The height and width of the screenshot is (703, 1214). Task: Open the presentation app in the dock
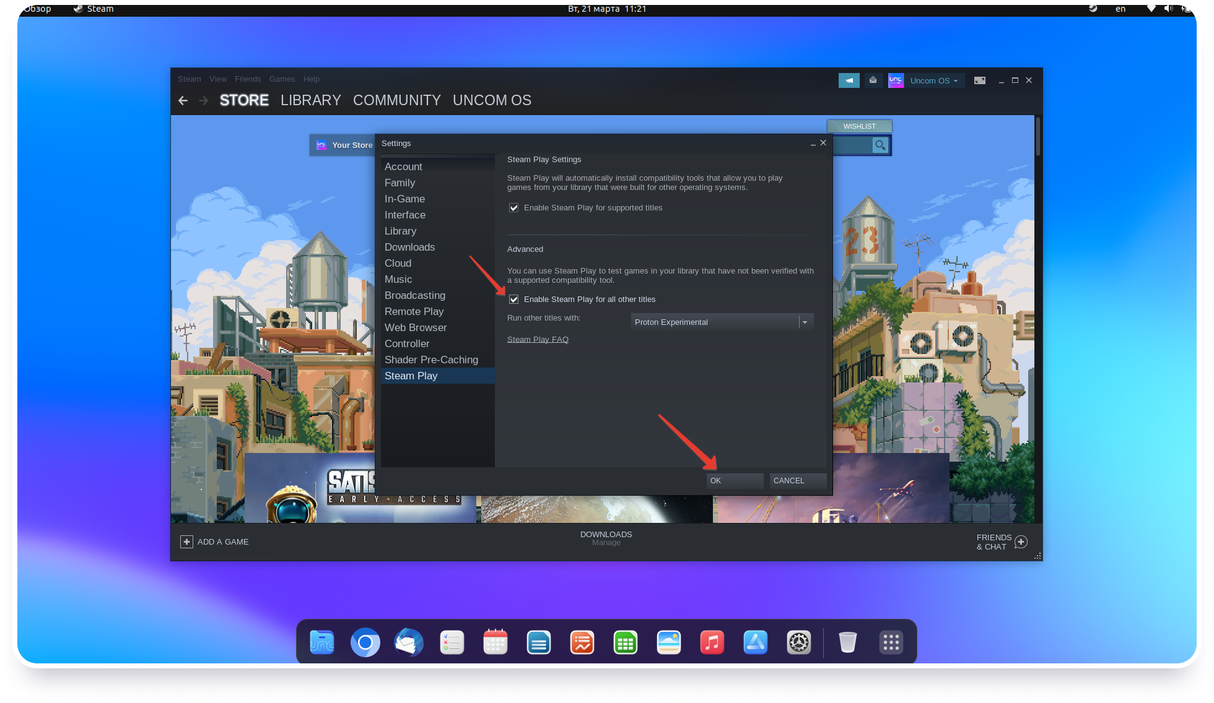tap(582, 642)
